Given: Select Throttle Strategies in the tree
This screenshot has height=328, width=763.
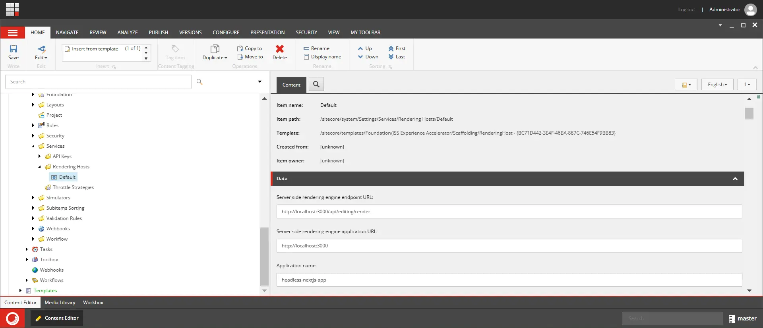Looking at the screenshot, I should click(73, 187).
